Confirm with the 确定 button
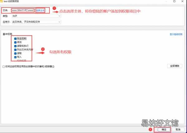The image size is (187, 133). coord(164,130)
